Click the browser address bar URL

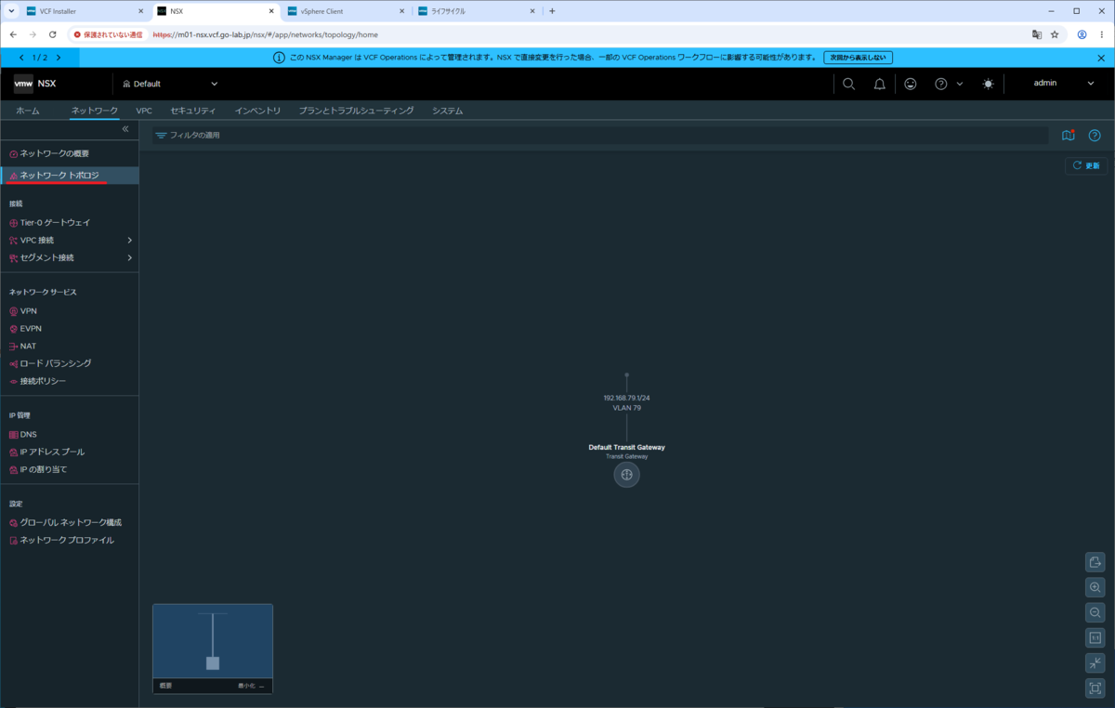[x=266, y=34]
